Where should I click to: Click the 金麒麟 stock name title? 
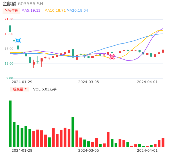[x=9, y=4]
